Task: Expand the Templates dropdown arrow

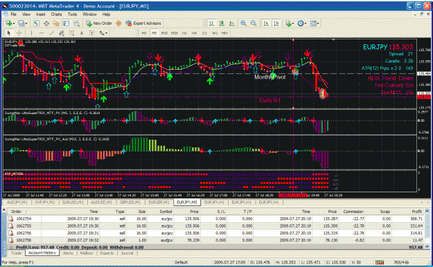Action: [318, 24]
